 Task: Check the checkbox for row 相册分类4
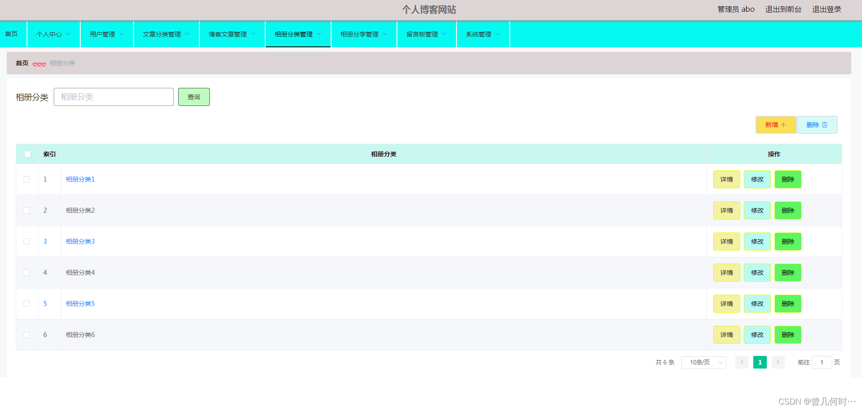27,273
